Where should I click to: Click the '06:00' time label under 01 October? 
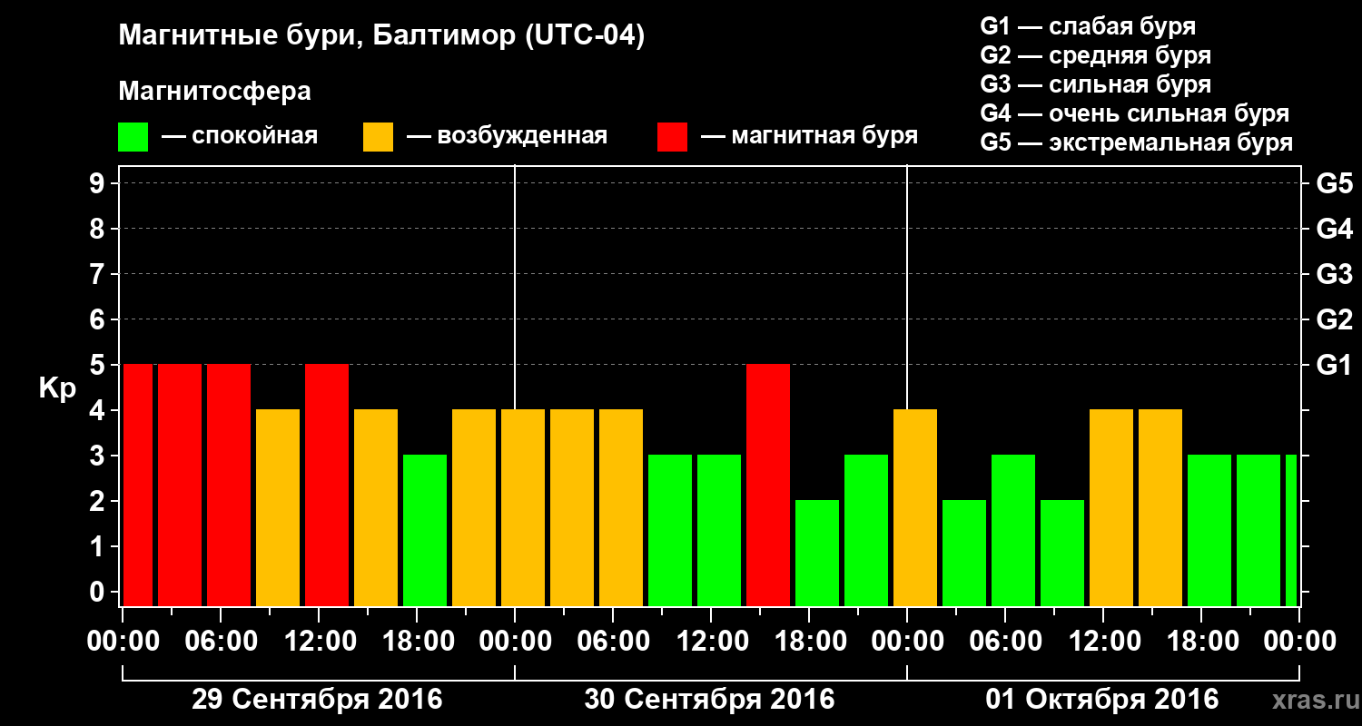pyautogui.click(x=1006, y=642)
